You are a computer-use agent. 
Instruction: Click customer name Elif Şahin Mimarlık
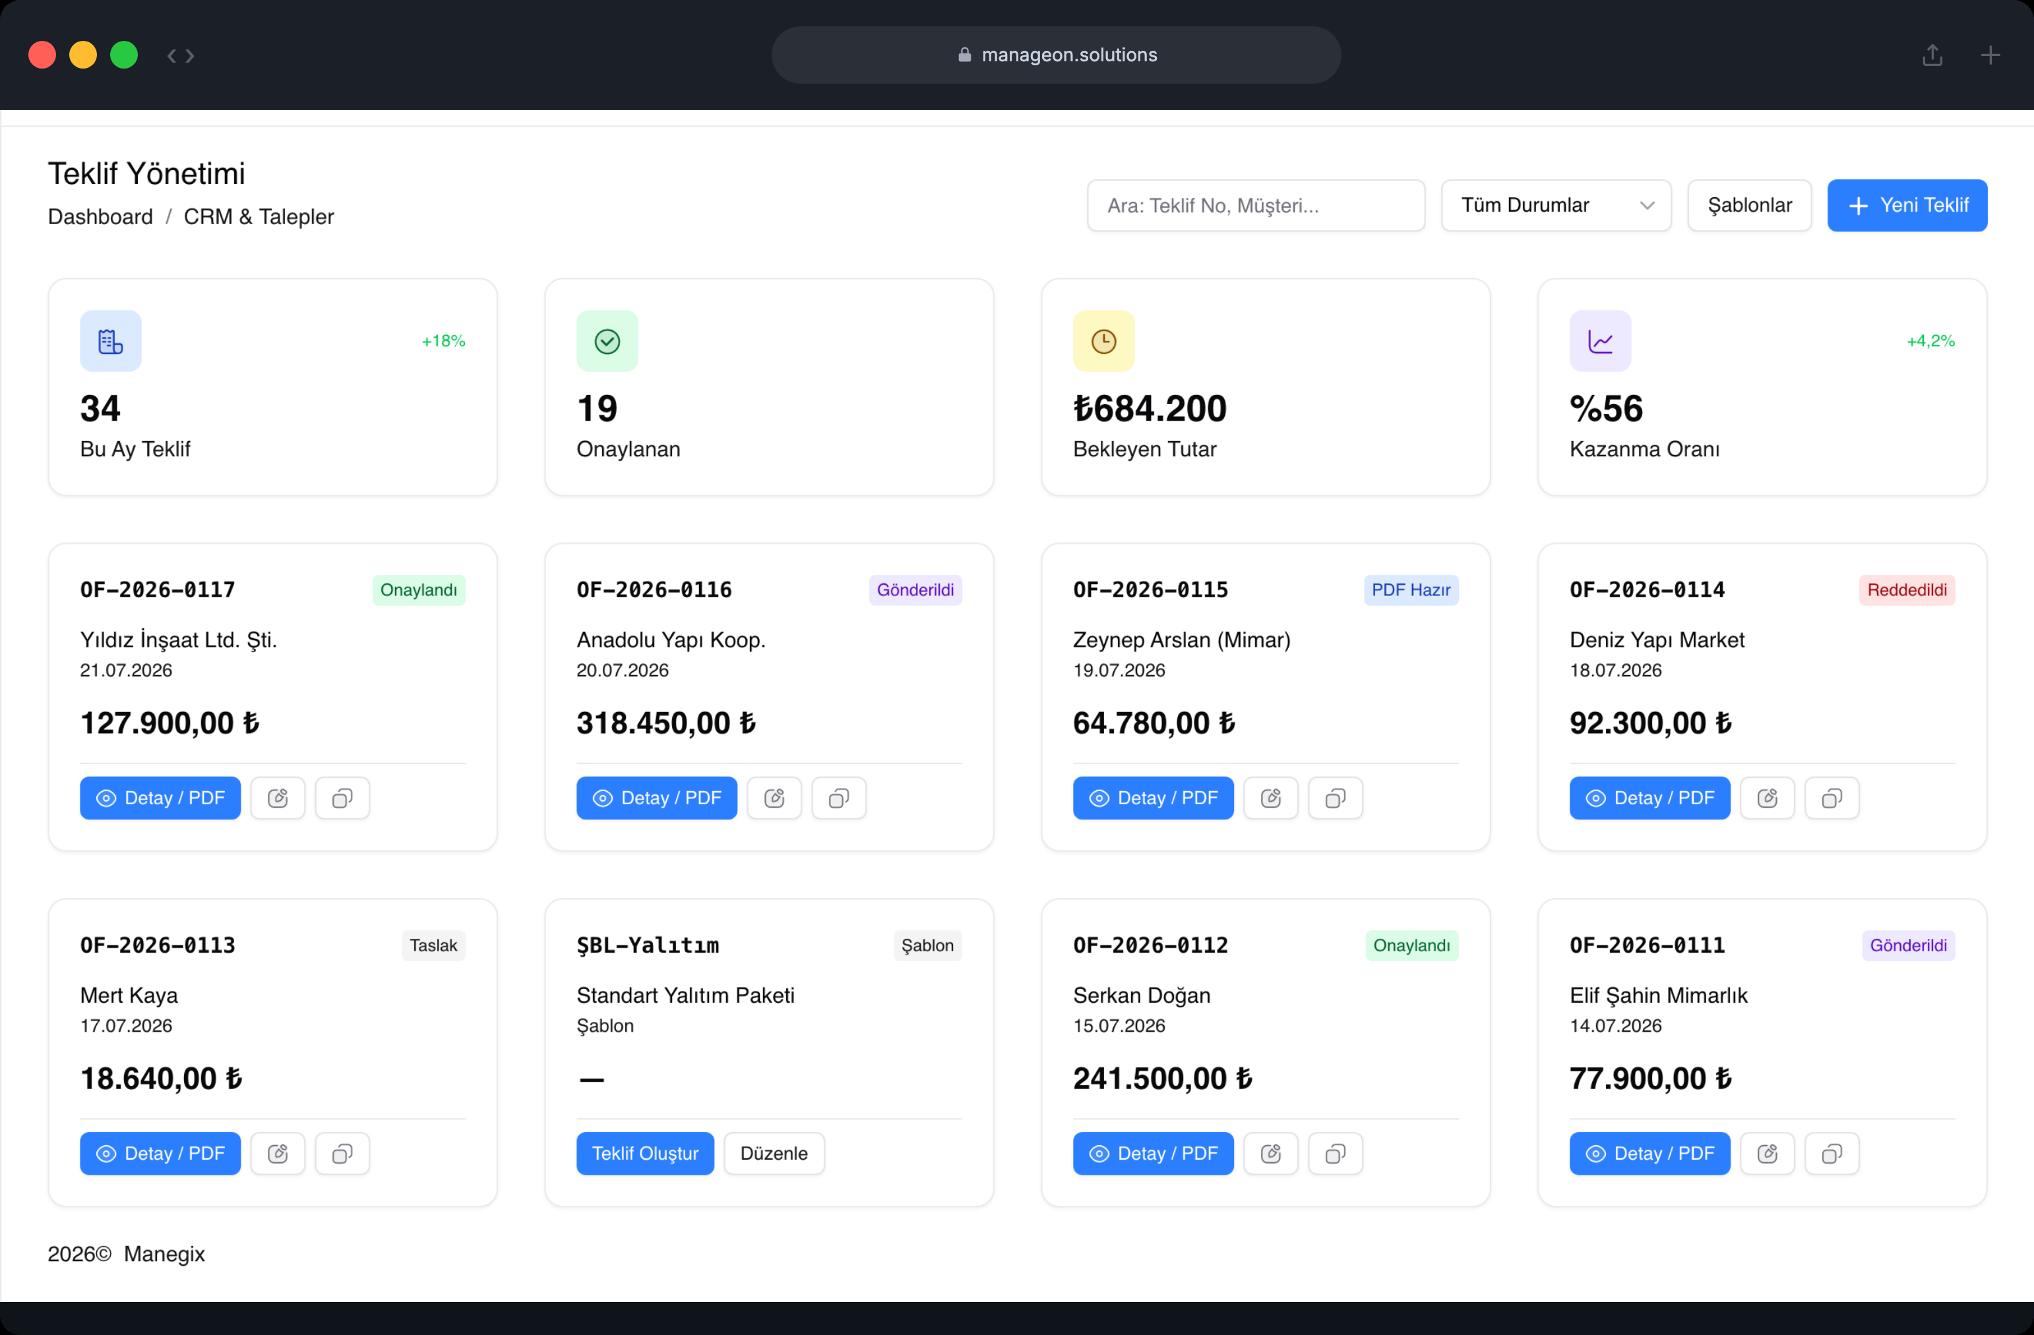[1658, 995]
